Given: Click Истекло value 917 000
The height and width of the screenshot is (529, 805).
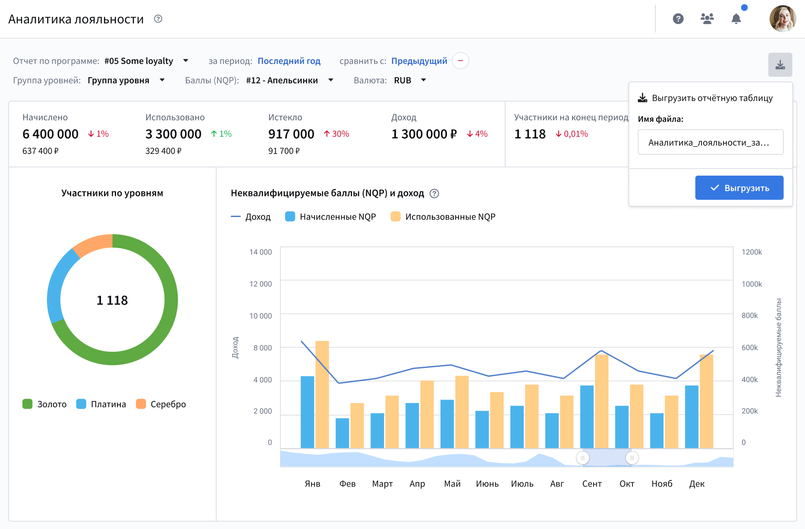Looking at the screenshot, I should coord(291,134).
